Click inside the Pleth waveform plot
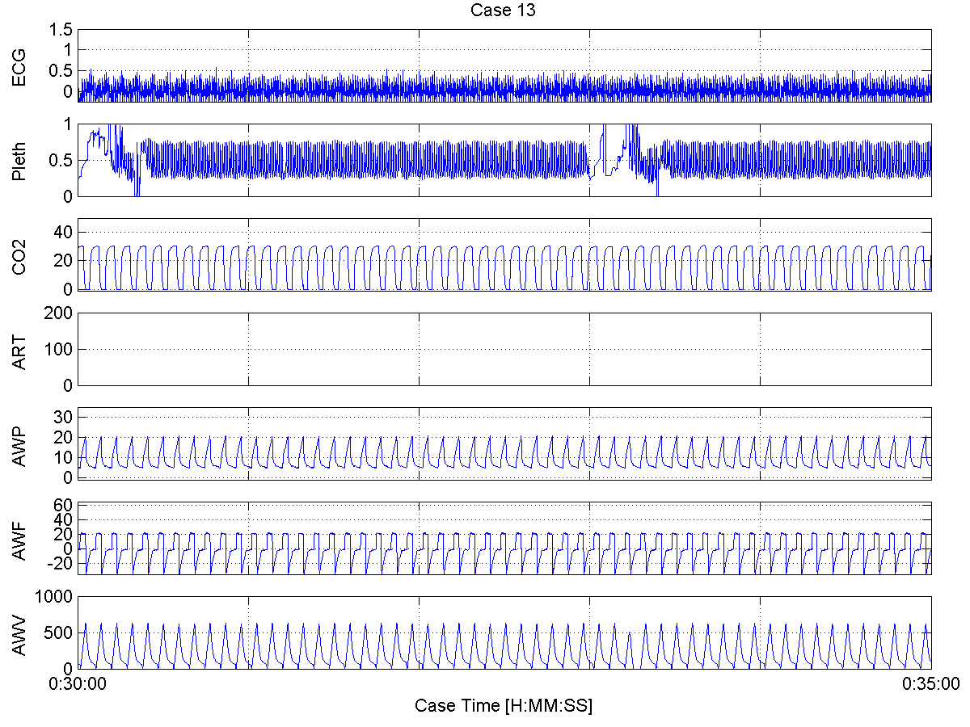Image resolution: width=970 pixels, height=727 pixels. (504, 160)
